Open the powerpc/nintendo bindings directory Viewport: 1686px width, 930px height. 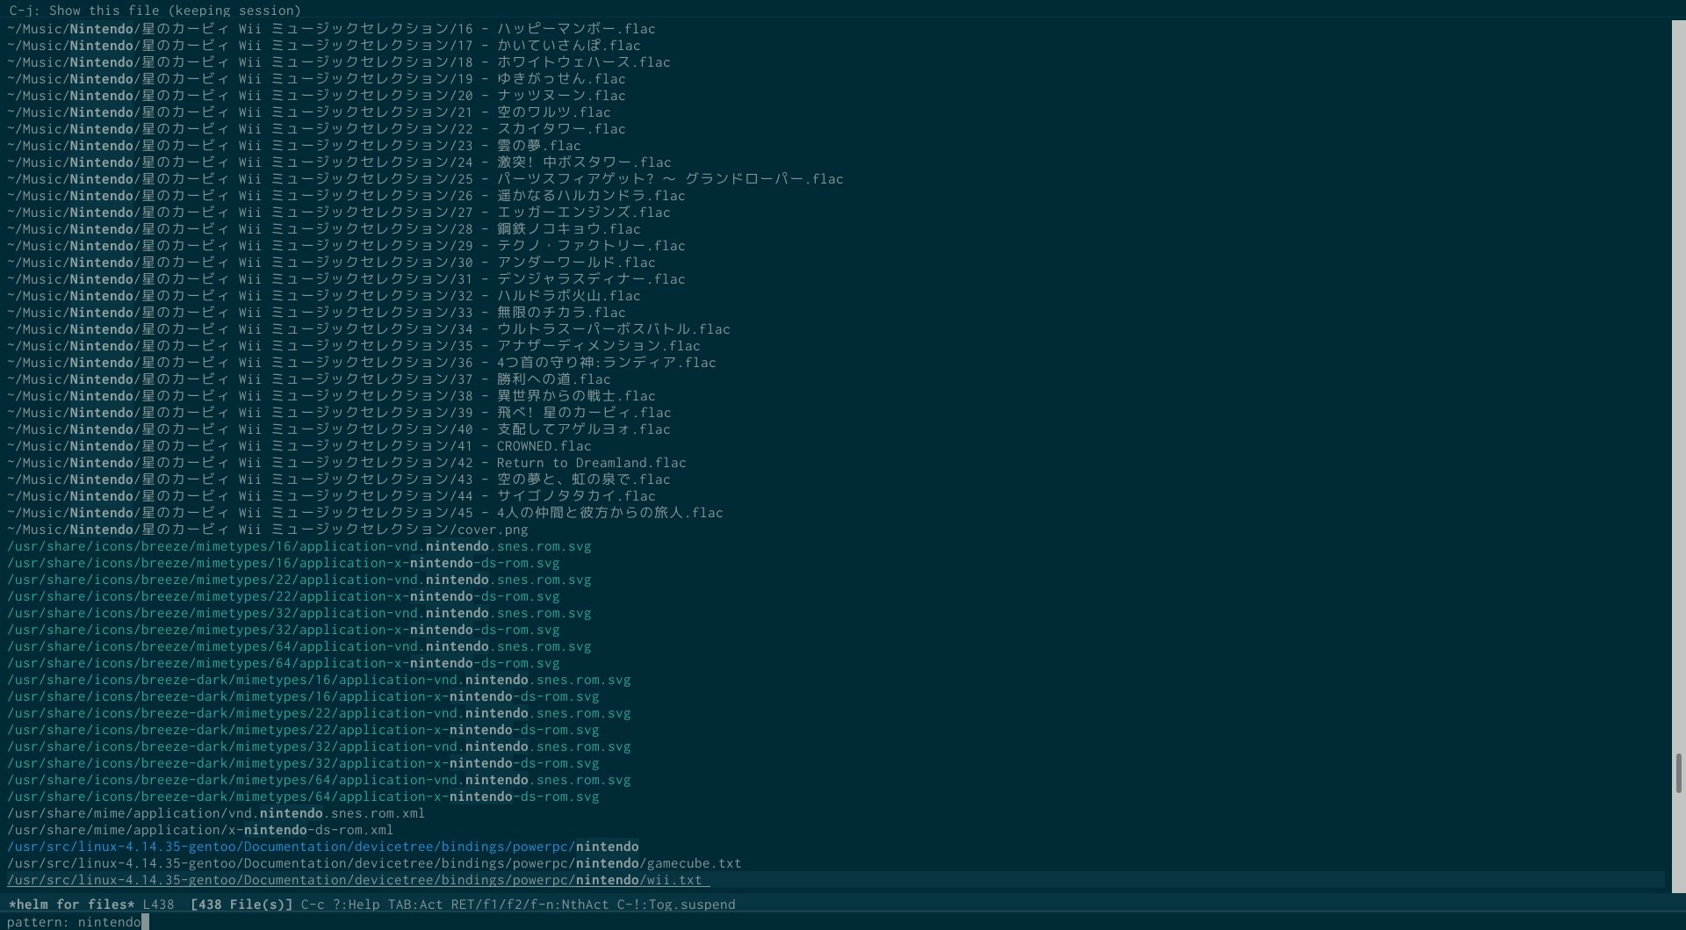pos(323,847)
